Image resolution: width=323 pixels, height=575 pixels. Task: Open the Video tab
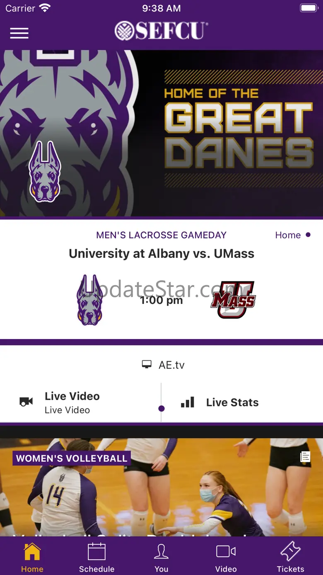coord(226,558)
